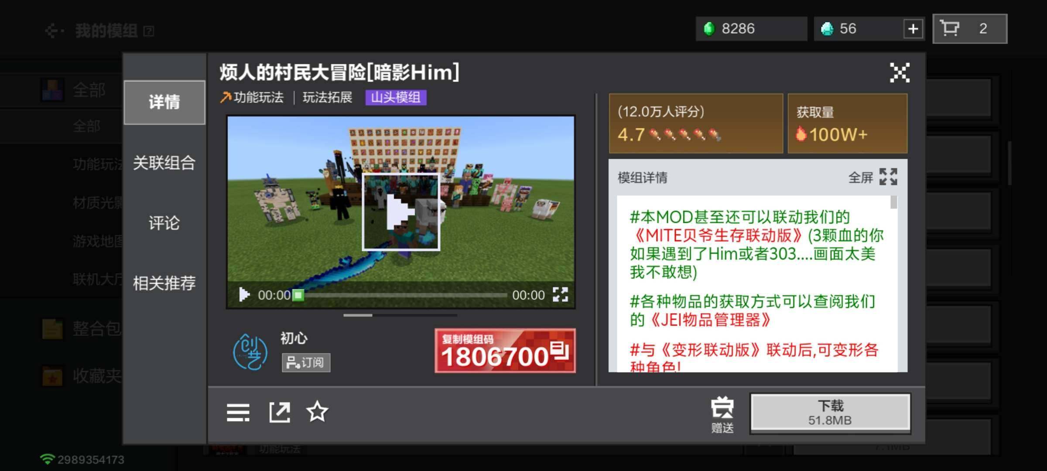Copy the mod code 1806700
This screenshot has height=471, width=1047.
pos(505,351)
